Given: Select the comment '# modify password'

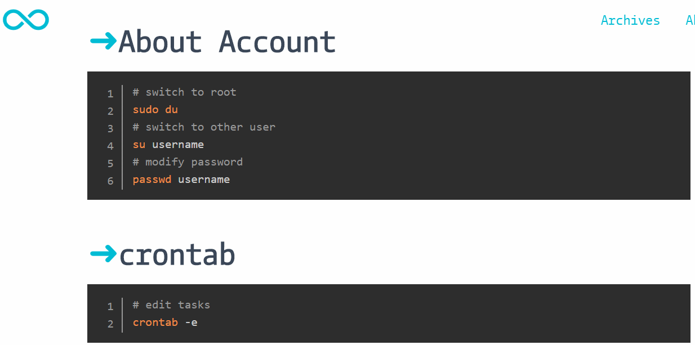Looking at the screenshot, I should pyautogui.click(x=188, y=162).
